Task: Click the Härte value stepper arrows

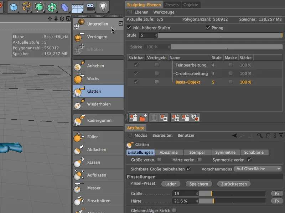Action: pyautogui.click(x=197, y=201)
